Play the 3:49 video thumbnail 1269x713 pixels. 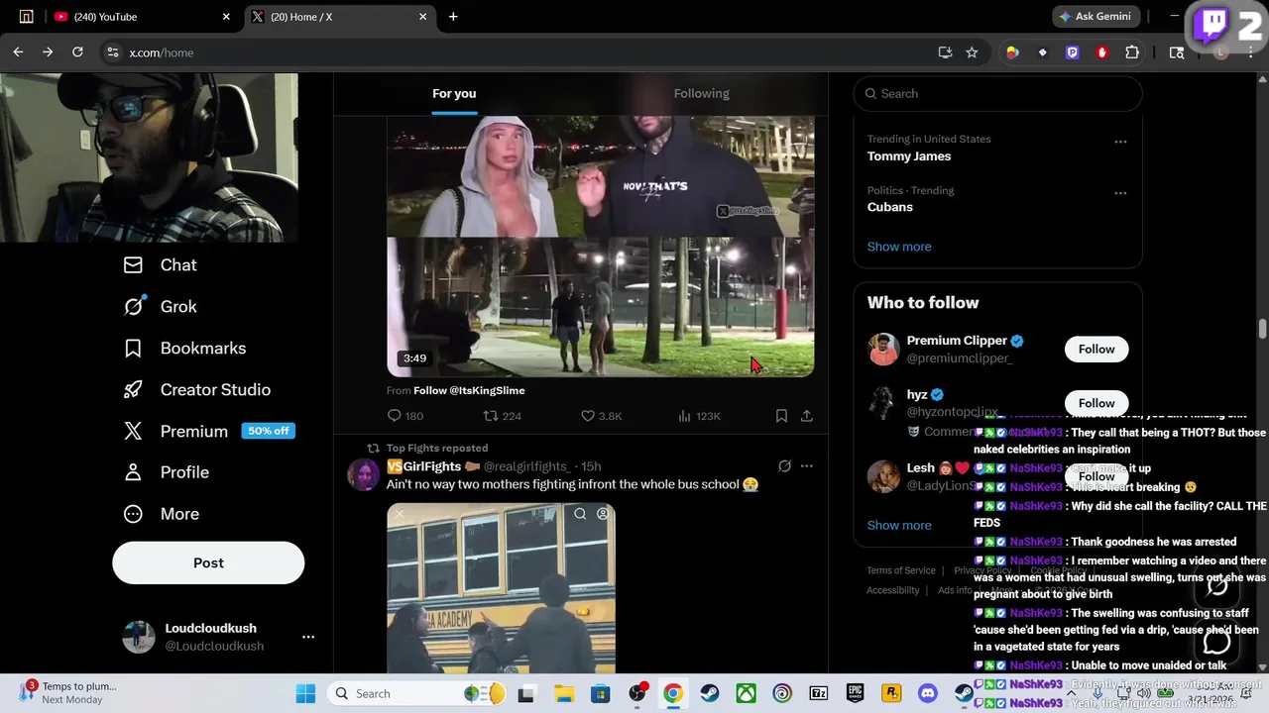coord(601,247)
